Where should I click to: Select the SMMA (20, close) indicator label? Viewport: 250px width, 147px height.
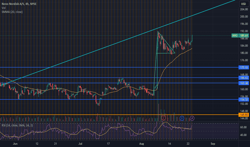[x=12, y=12]
